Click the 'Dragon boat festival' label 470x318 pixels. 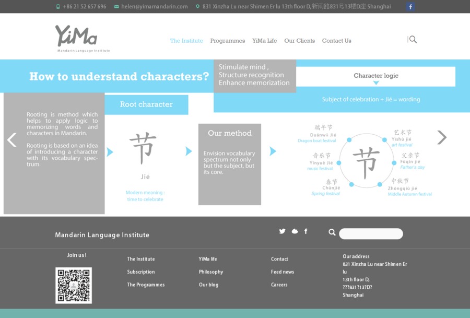[317, 140]
